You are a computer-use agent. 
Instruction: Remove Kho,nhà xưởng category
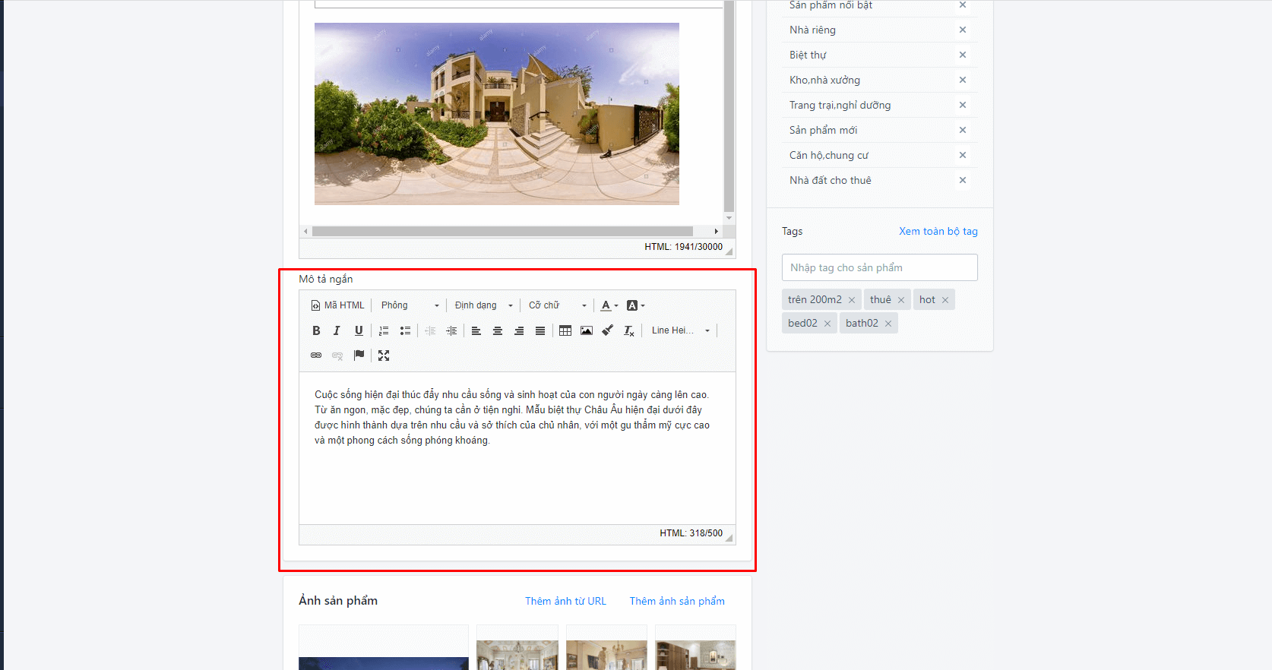click(963, 80)
